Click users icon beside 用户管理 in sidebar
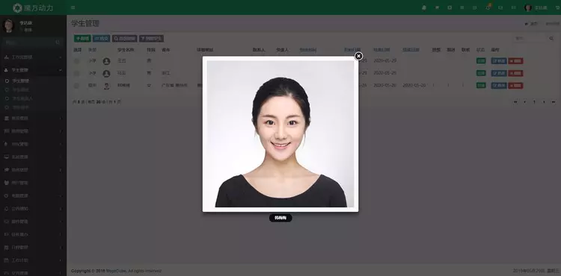The image size is (561, 276). [x=6, y=183]
